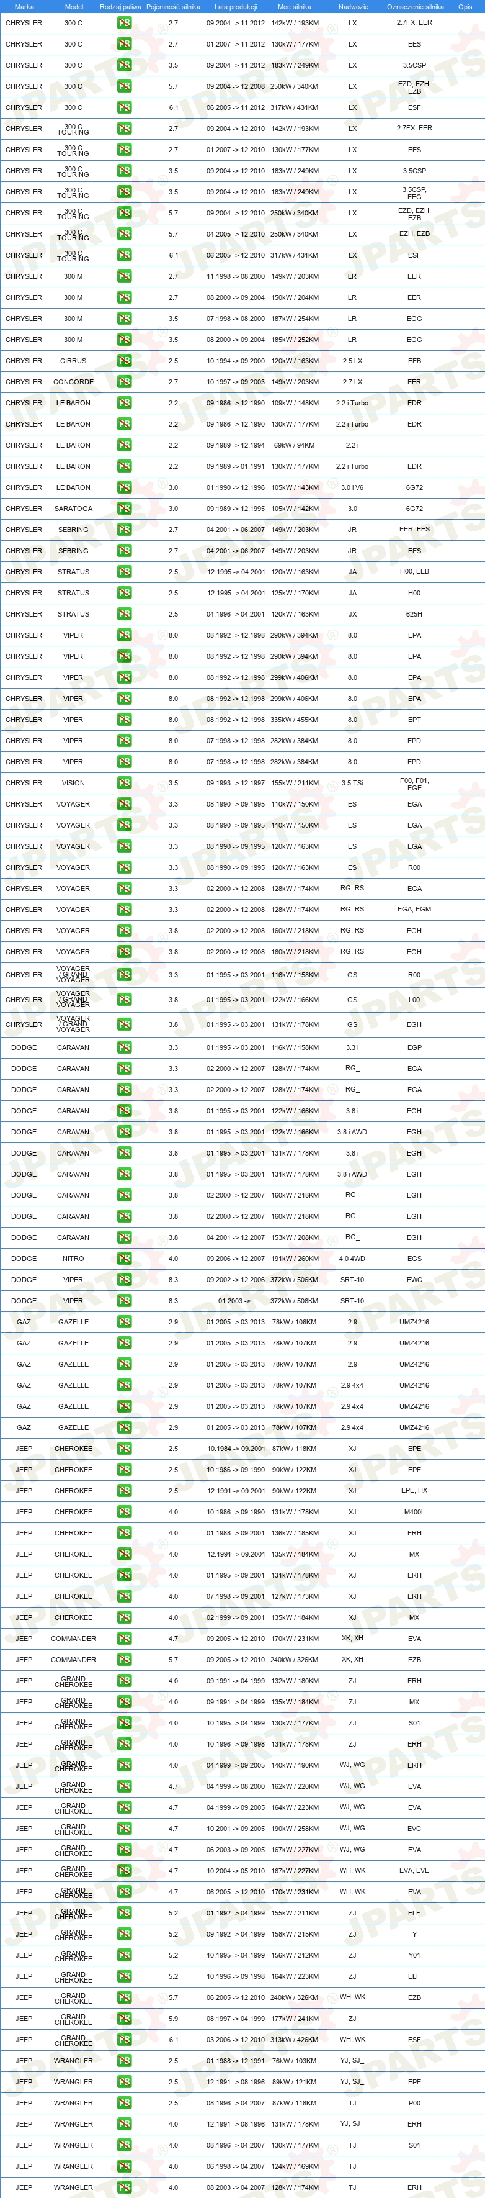
Task: Click fuel icon in Grand Cherokee EVC row
Action: point(125,1829)
